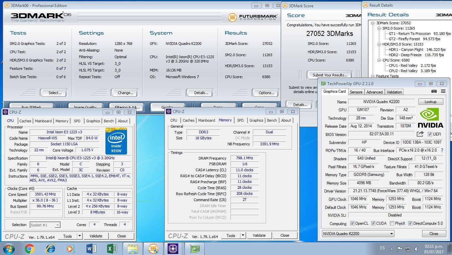
Task: Open Tools dropdown arrow in CPU-Z Memory window
Action: [x=243, y=235]
